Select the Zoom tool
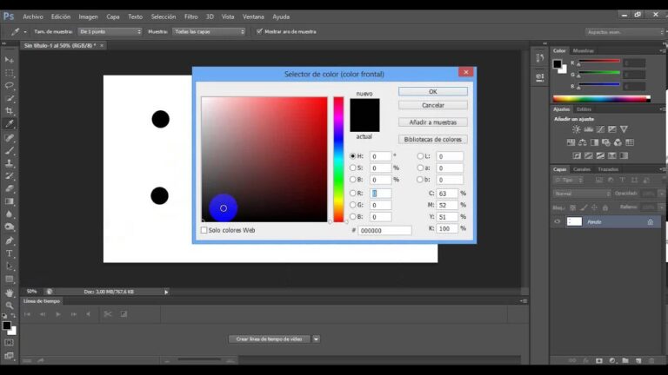 coord(9,306)
